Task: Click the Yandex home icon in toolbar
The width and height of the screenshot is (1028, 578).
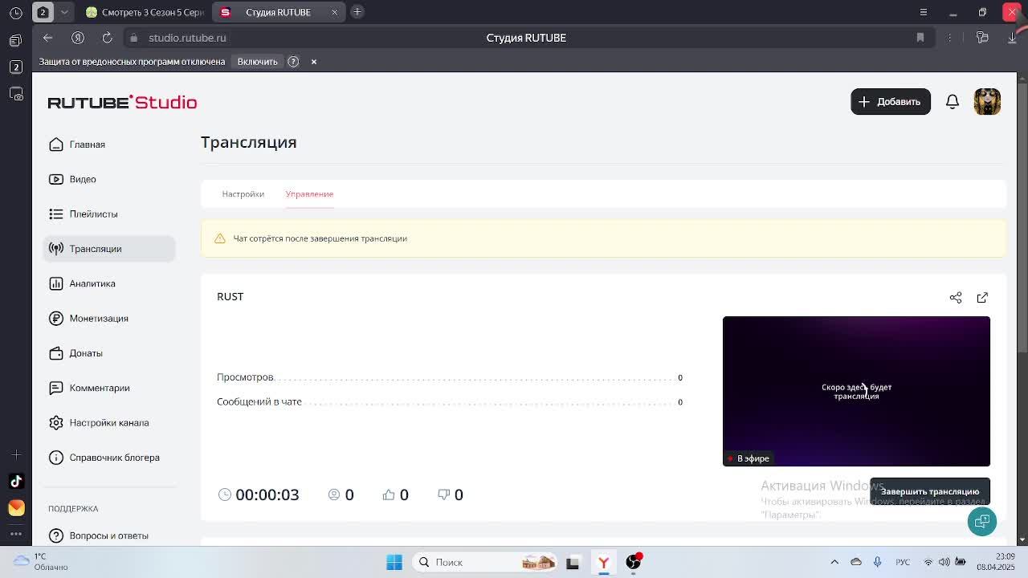Action: pyautogui.click(x=78, y=38)
